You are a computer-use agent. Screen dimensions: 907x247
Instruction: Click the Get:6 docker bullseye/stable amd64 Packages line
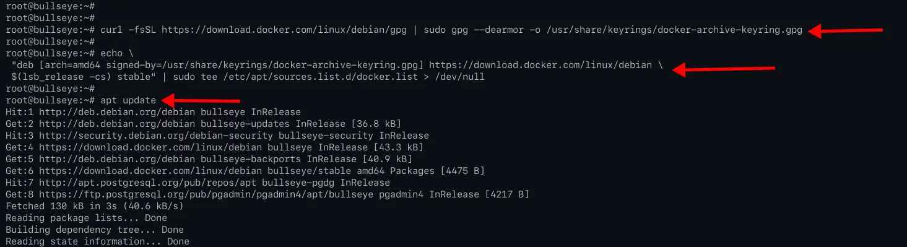[245, 171]
